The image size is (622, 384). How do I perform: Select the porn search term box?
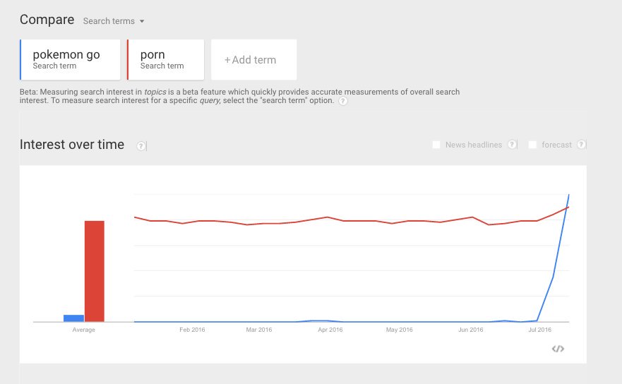165,59
